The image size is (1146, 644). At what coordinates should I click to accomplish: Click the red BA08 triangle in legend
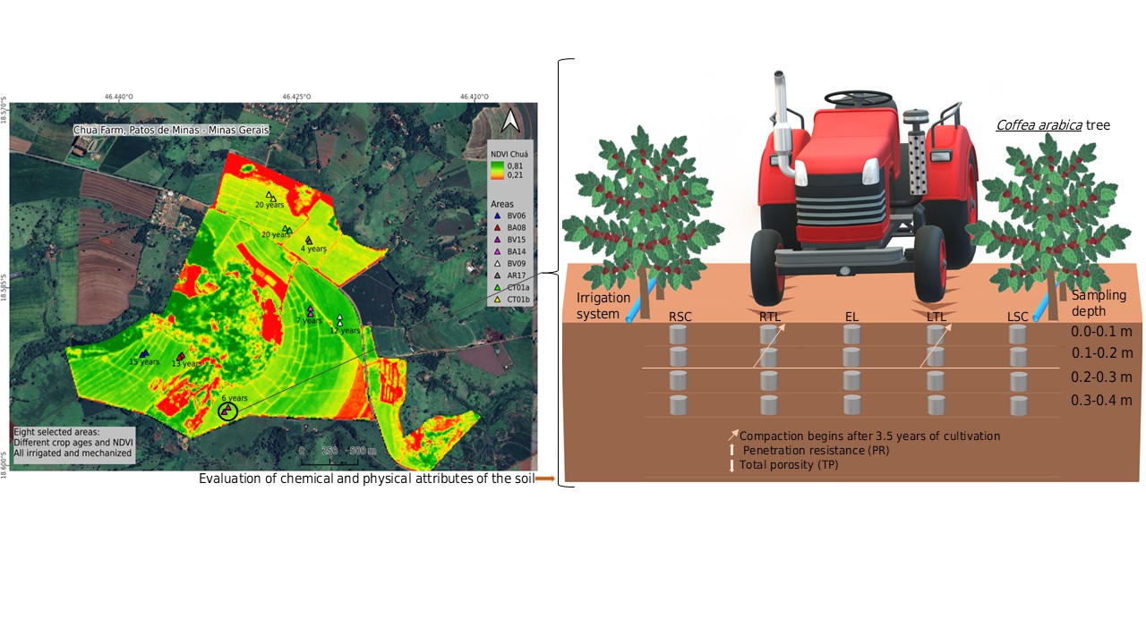pyautogui.click(x=497, y=228)
